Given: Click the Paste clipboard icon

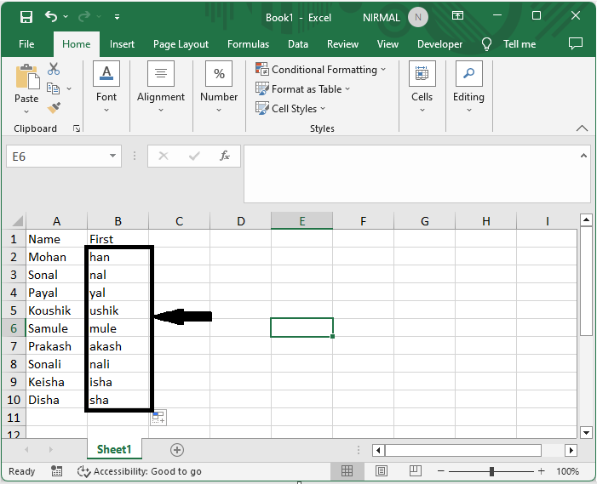Looking at the screenshot, I should pos(27,77).
